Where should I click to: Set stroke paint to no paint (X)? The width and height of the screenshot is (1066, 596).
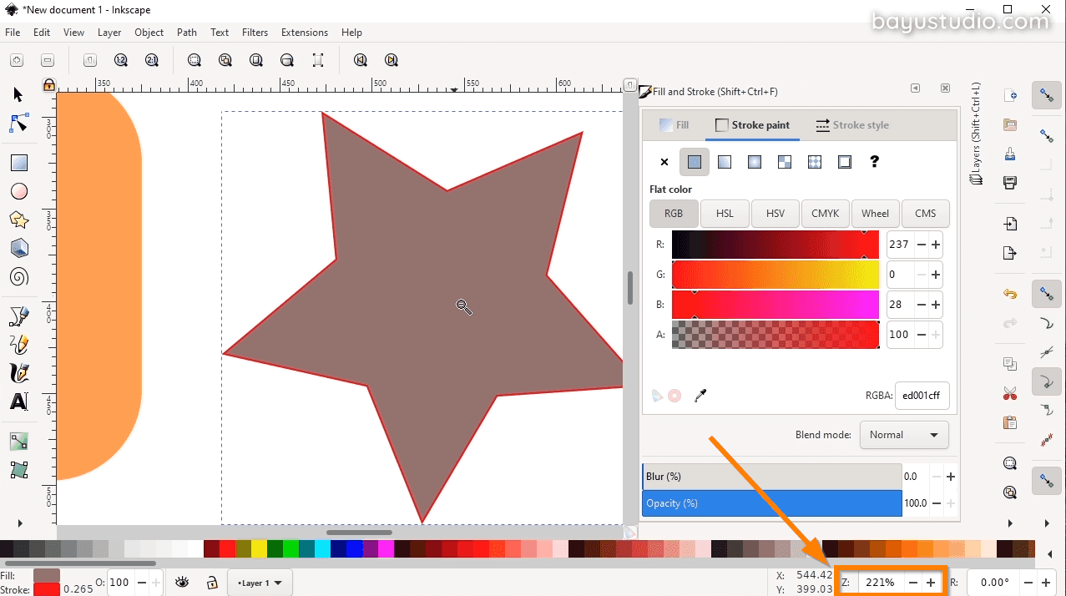click(x=664, y=161)
